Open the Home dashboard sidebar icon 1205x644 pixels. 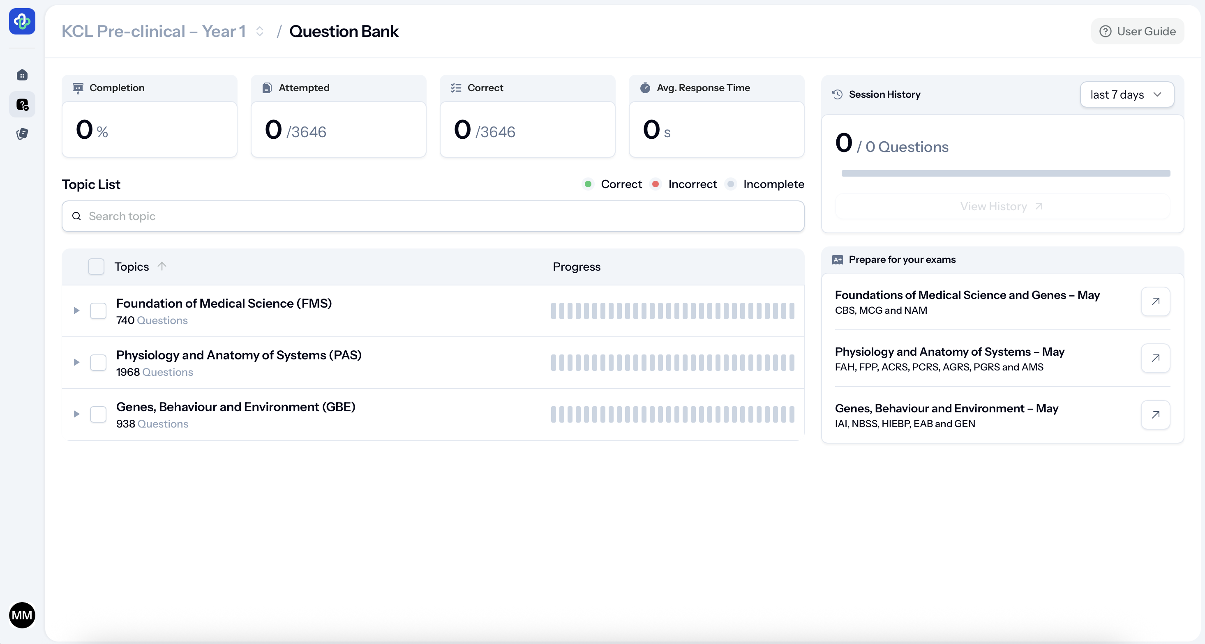22,75
